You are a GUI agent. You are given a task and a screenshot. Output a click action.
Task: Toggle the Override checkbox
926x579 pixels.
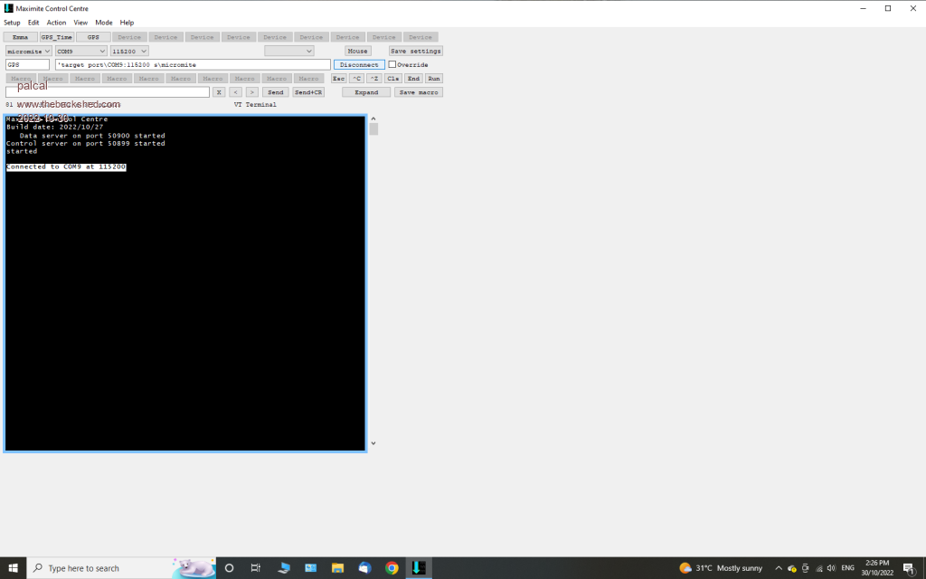(x=392, y=65)
